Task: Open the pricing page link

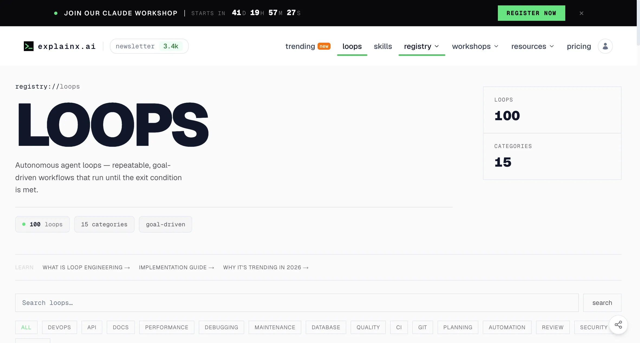Action: tap(579, 46)
